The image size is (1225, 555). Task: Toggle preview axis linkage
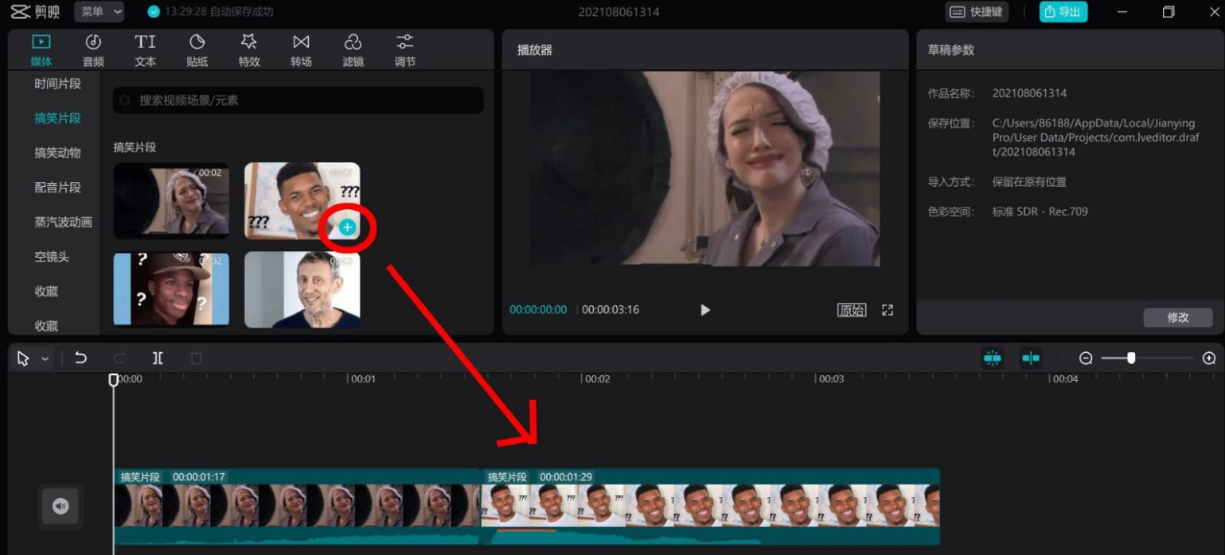(1031, 358)
